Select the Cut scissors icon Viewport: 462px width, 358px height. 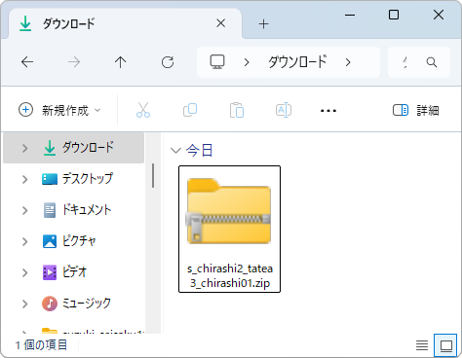tap(143, 110)
